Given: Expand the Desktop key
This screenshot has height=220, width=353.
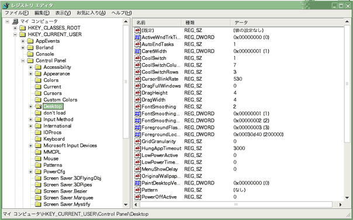Looking at the screenshot, I should [30, 106].
